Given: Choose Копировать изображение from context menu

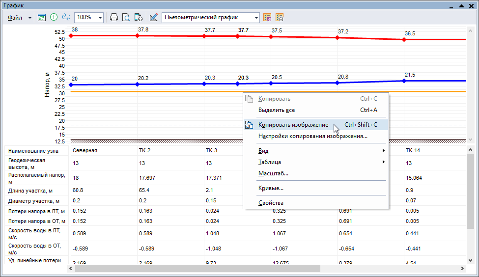Looking at the screenshot, I should pyautogui.click(x=293, y=125).
